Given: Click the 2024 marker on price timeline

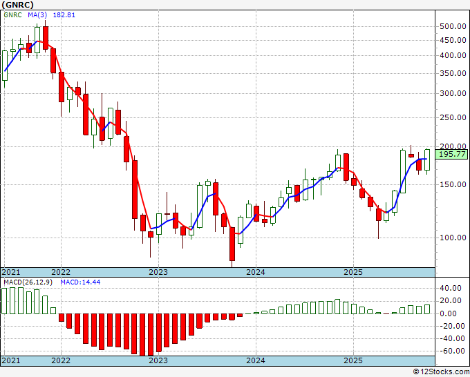Looking at the screenshot, I should 256,272.
